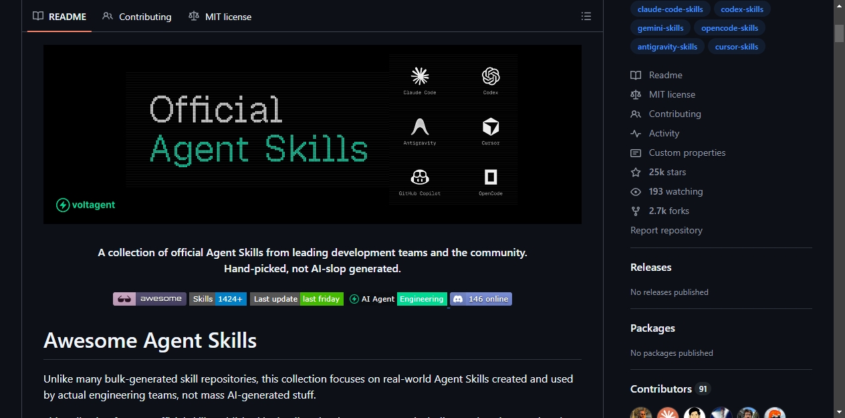Open the README tab
The image size is (845, 418).
tap(59, 16)
